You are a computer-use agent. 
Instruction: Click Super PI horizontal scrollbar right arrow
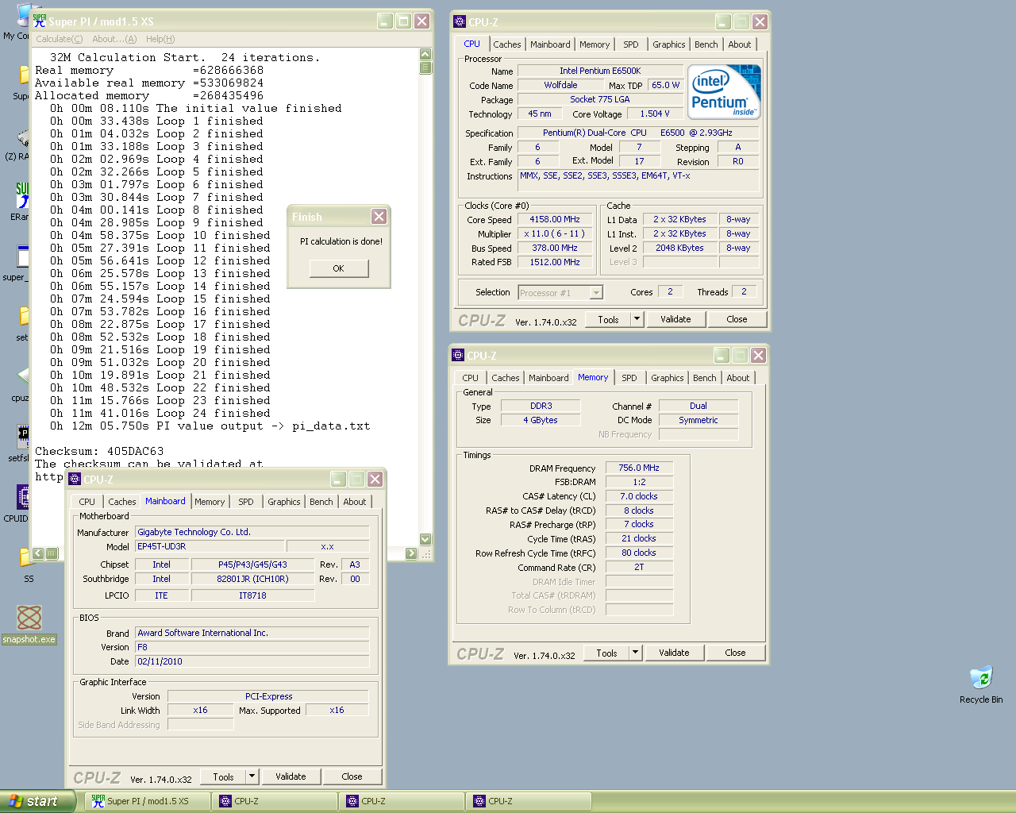click(x=411, y=553)
